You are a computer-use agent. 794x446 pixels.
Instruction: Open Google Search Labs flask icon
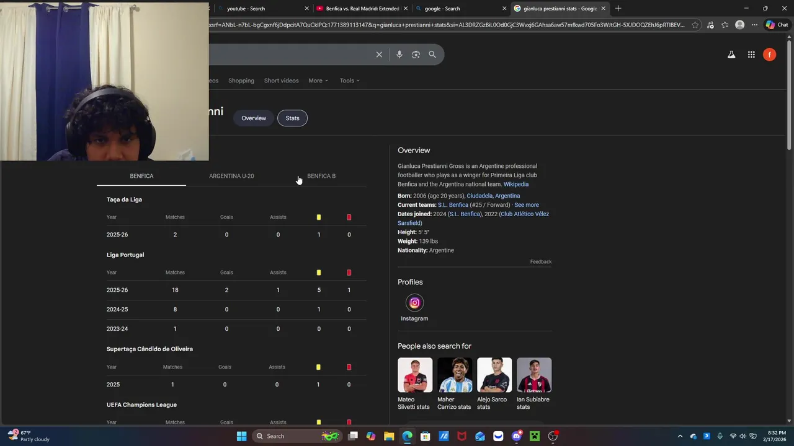pyautogui.click(x=731, y=55)
